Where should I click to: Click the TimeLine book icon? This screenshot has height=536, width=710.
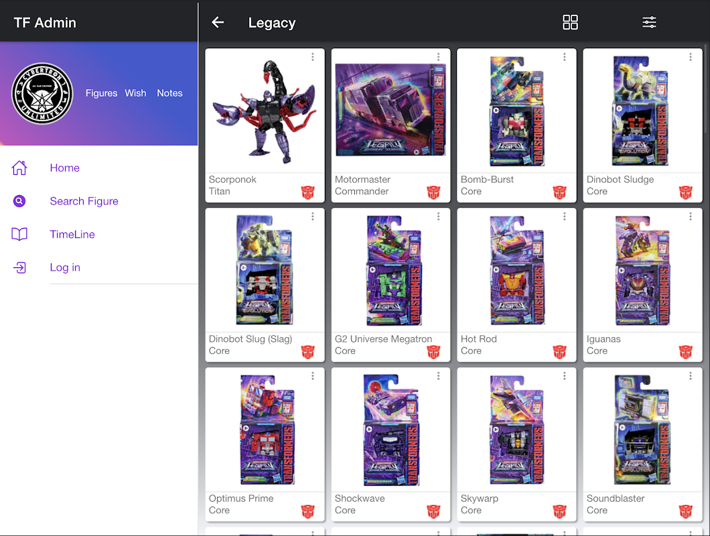(19, 234)
